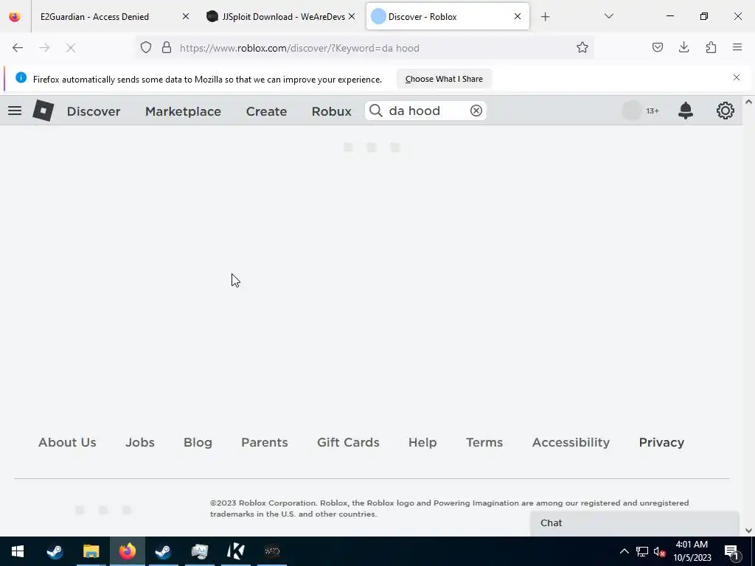This screenshot has height=566, width=755.
Task: Open the Jobs footer link
Action: [140, 442]
